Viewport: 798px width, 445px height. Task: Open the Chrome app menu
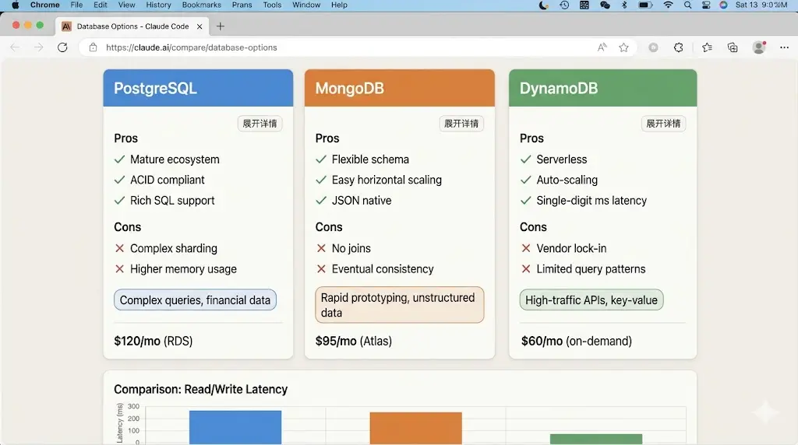[44, 5]
